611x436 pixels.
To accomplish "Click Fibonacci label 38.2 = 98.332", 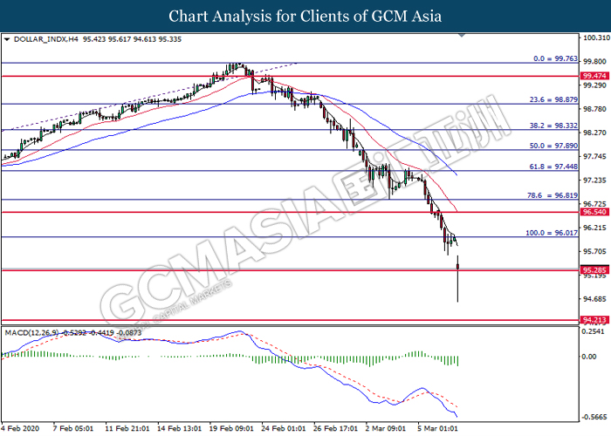I will pos(553,126).
